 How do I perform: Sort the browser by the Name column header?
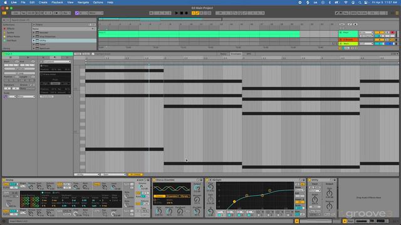(63, 29)
